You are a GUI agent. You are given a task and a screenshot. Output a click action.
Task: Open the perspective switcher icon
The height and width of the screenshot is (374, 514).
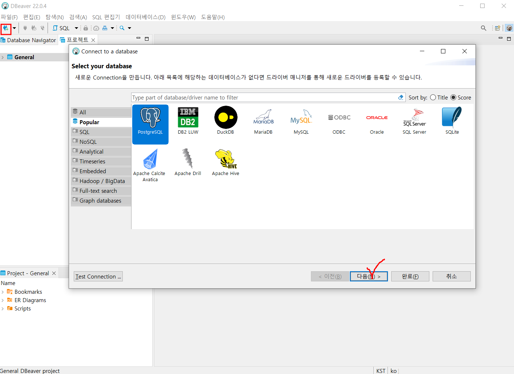pos(497,28)
